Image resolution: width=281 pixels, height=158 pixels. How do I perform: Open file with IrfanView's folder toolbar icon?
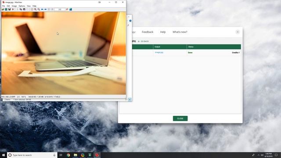point(3,9)
